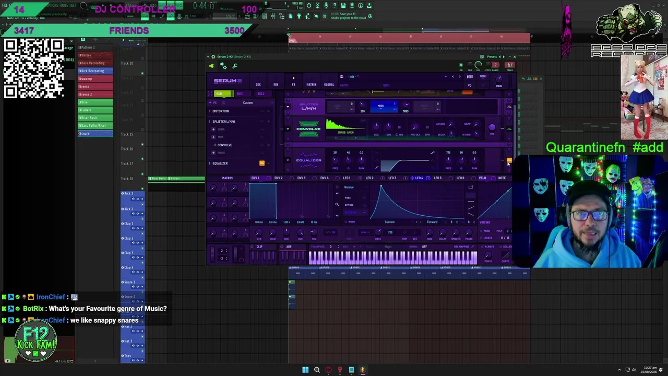Viewport: 668px width, 376px height.
Task: Toggle the ALWAYS porta checkbox
Action: 483,247
